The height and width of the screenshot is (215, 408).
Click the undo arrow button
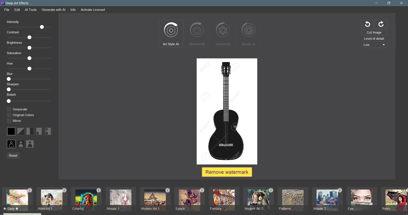coord(368,24)
